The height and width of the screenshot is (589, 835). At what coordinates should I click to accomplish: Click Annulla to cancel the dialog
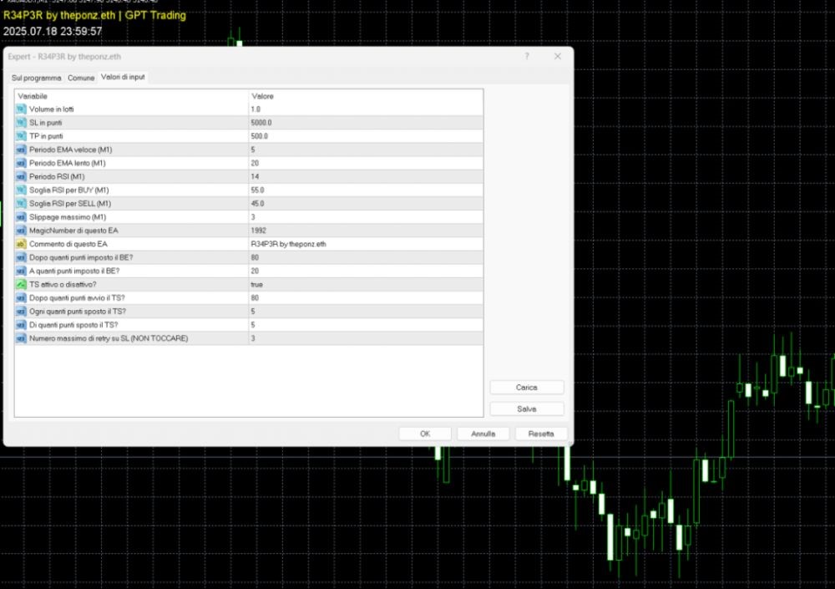coord(483,434)
